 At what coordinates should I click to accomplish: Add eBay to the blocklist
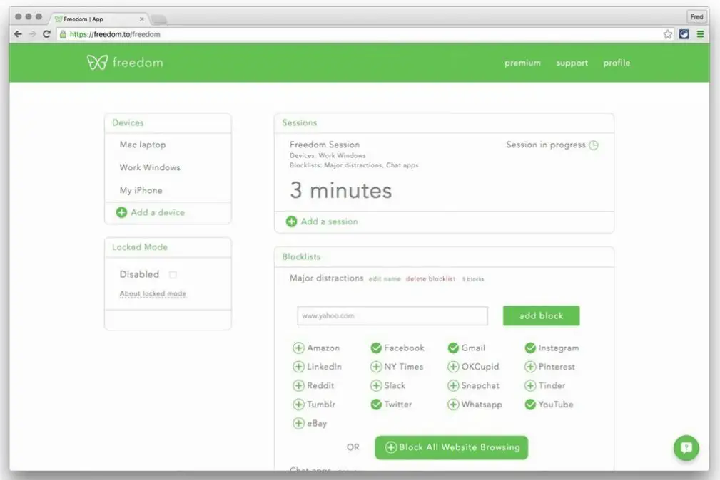tap(298, 423)
